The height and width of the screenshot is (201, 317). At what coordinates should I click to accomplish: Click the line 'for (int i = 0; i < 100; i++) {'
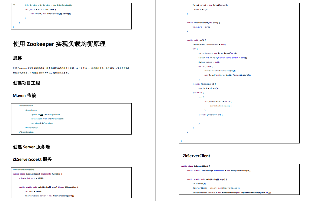(40, 9)
